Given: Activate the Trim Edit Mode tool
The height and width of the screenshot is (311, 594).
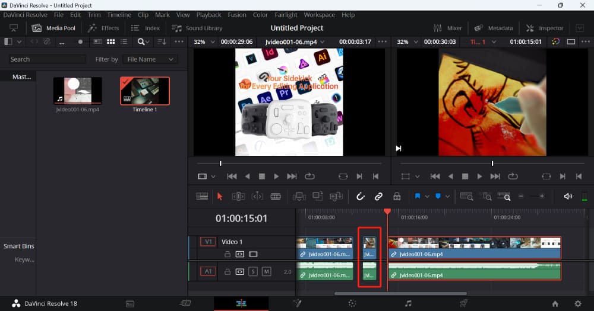Looking at the screenshot, I should [x=238, y=197].
